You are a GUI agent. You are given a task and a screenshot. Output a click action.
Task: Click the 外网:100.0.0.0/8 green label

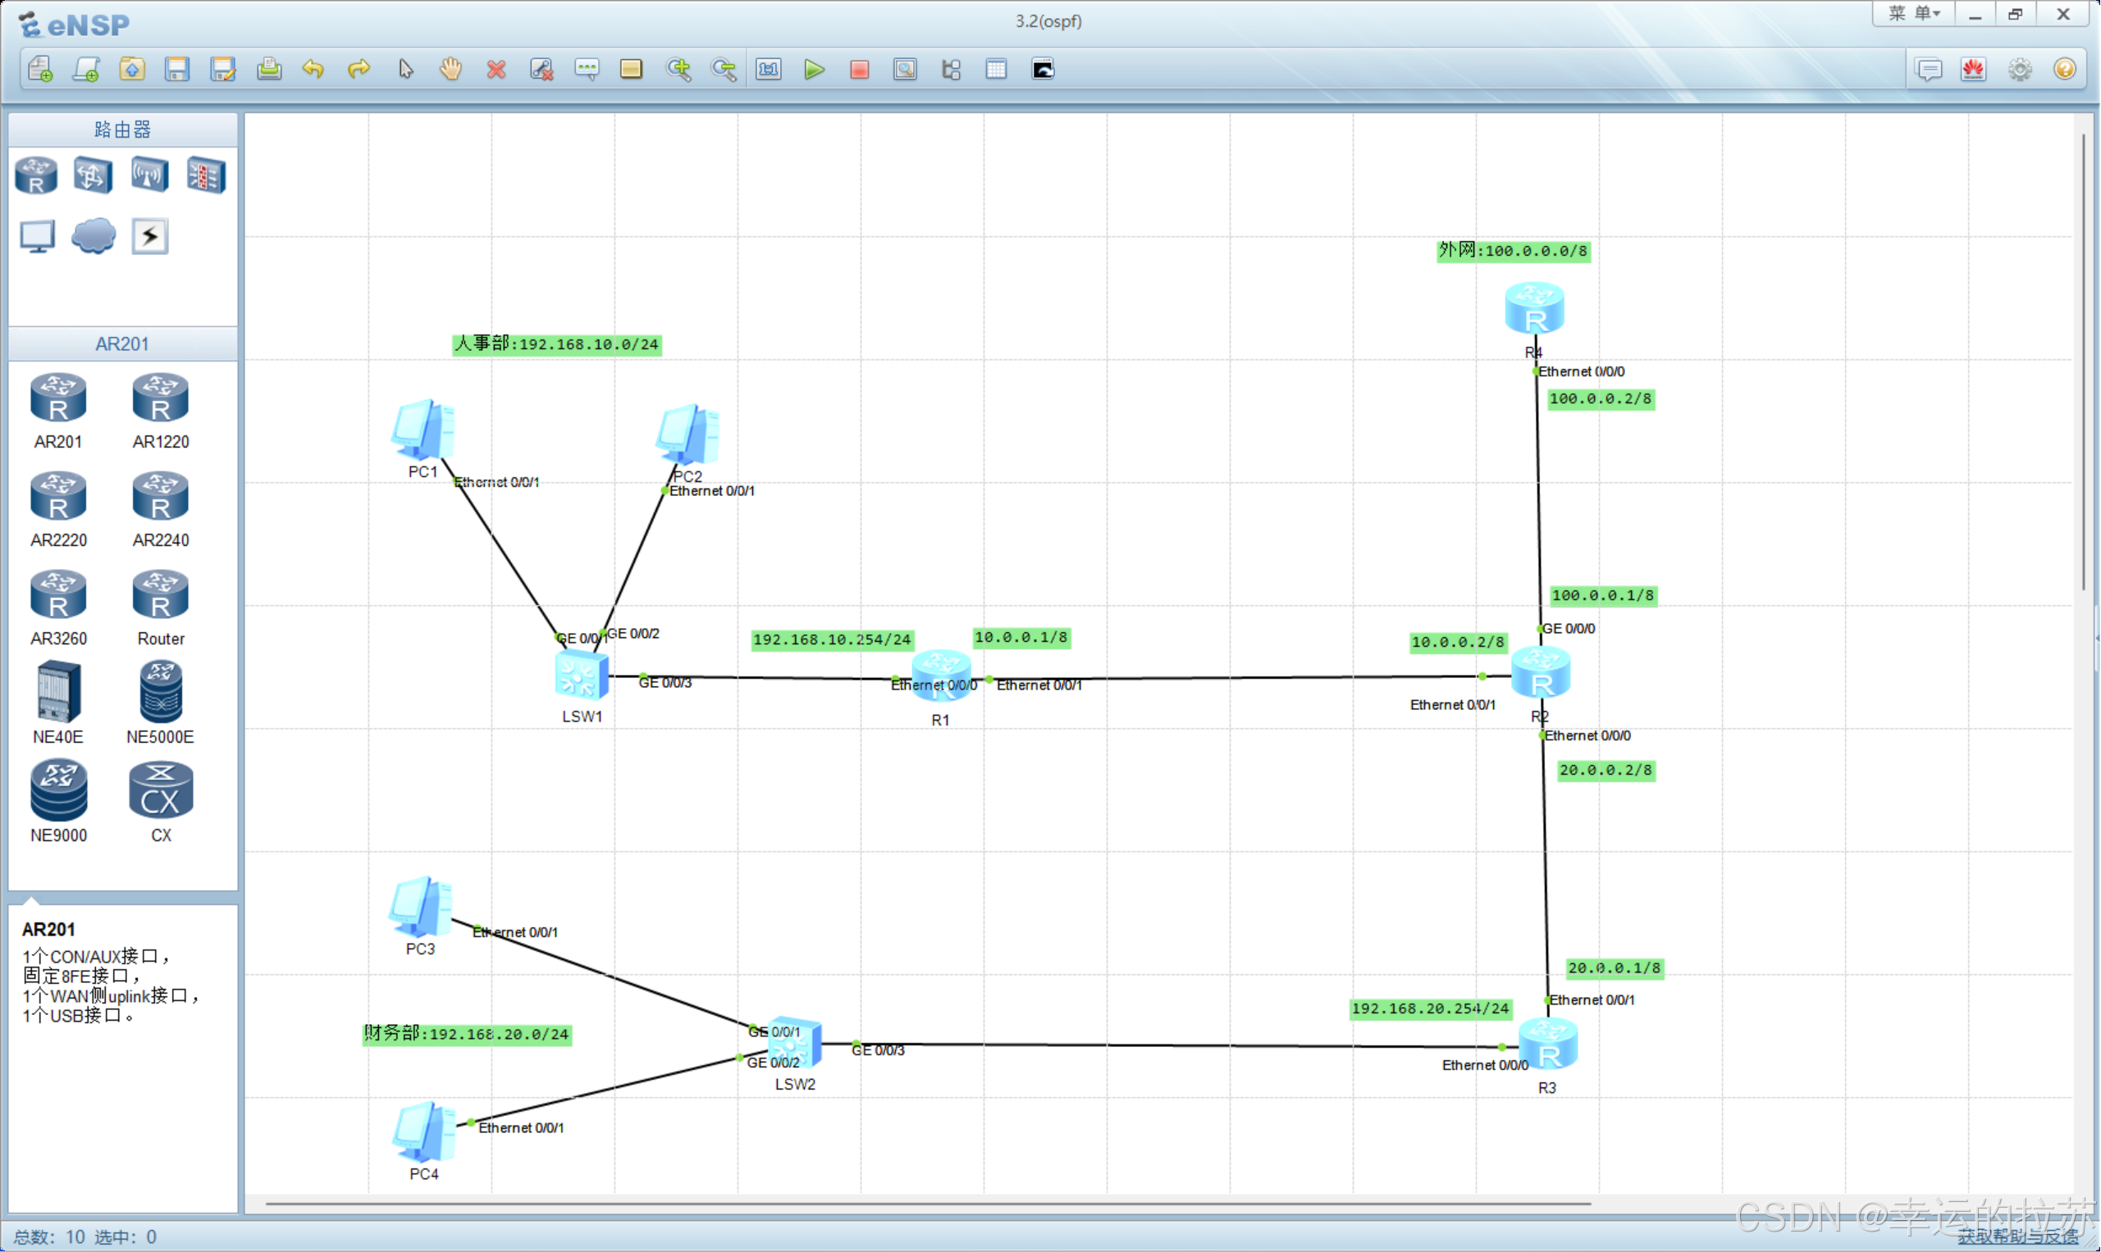(x=1513, y=251)
